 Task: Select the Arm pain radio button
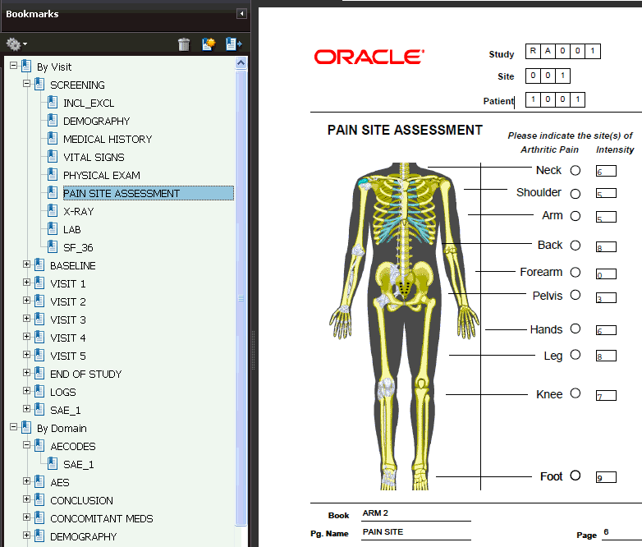pyautogui.click(x=576, y=216)
